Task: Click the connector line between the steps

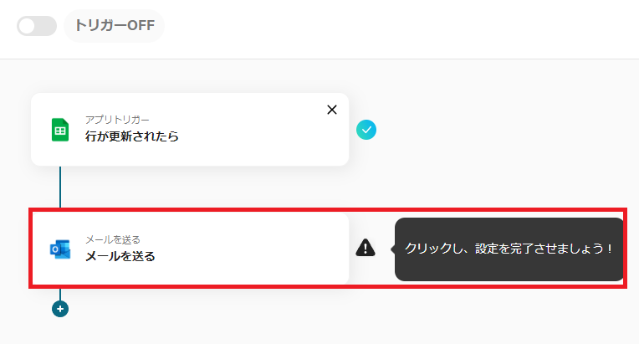Action: point(60,188)
